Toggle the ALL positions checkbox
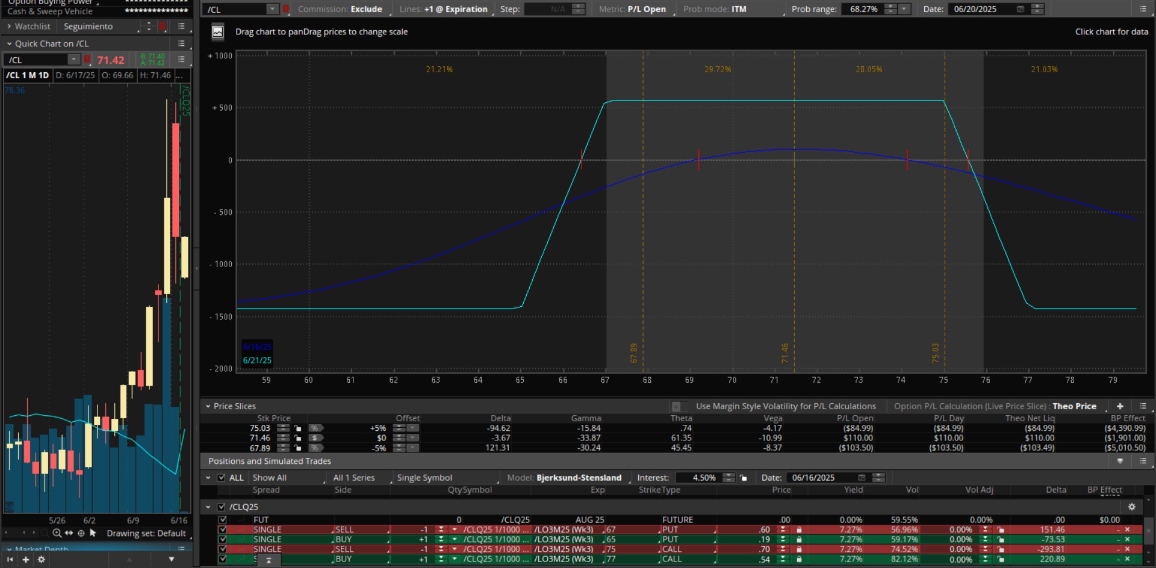The image size is (1156, 568). [221, 478]
